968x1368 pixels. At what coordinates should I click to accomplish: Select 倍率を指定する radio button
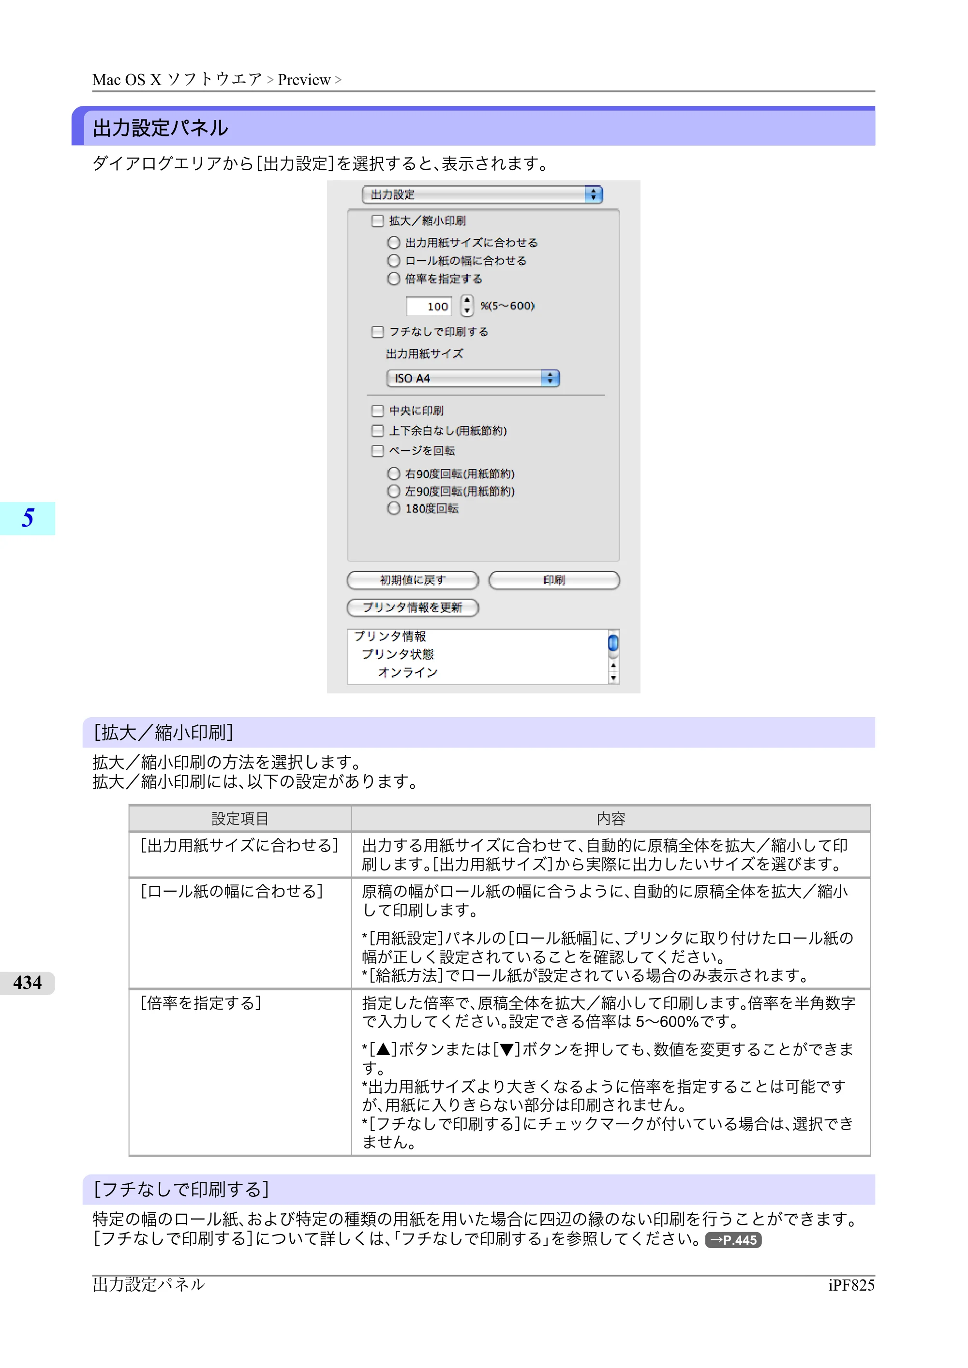[393, 279]
